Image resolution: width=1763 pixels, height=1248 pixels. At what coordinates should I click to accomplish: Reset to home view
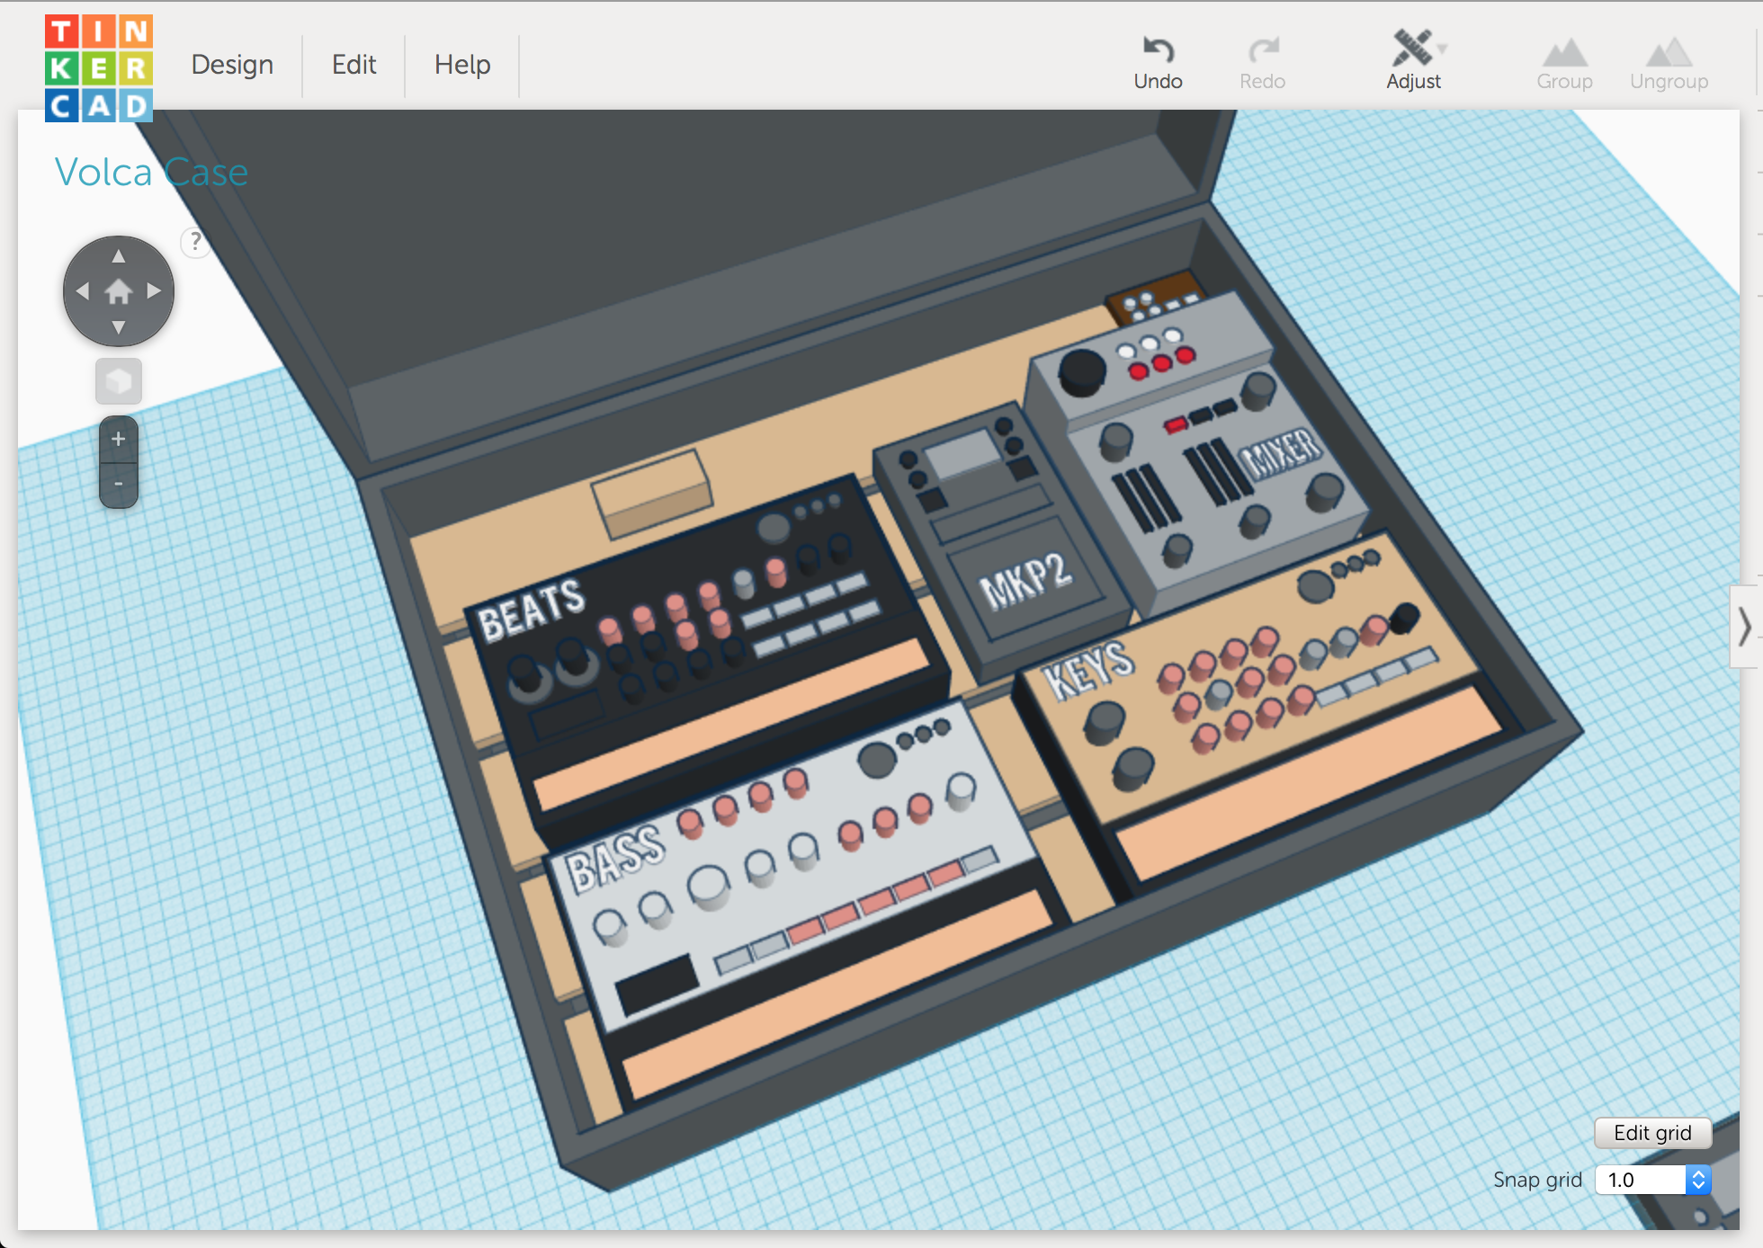[x=119, y=291]
